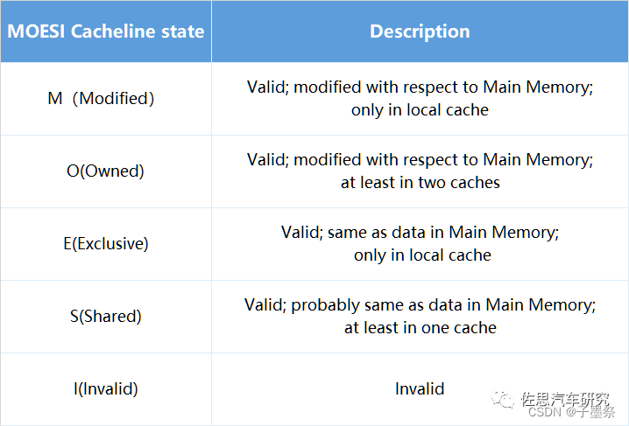Click the Modified row's description text
Screen dimensions: 629x426
pyautogui.click(x=420, y=87)
